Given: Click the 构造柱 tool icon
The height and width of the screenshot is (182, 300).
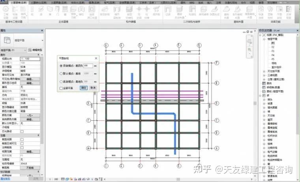Looking at the screenshot, I should coord(192,11).
